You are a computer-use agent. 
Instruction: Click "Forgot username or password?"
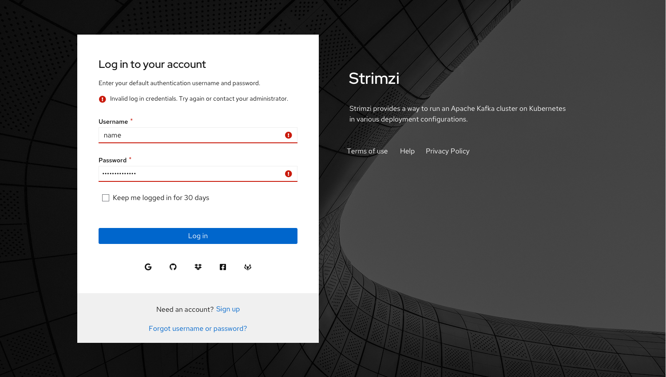pyautogui.click(x=198, y=328)
